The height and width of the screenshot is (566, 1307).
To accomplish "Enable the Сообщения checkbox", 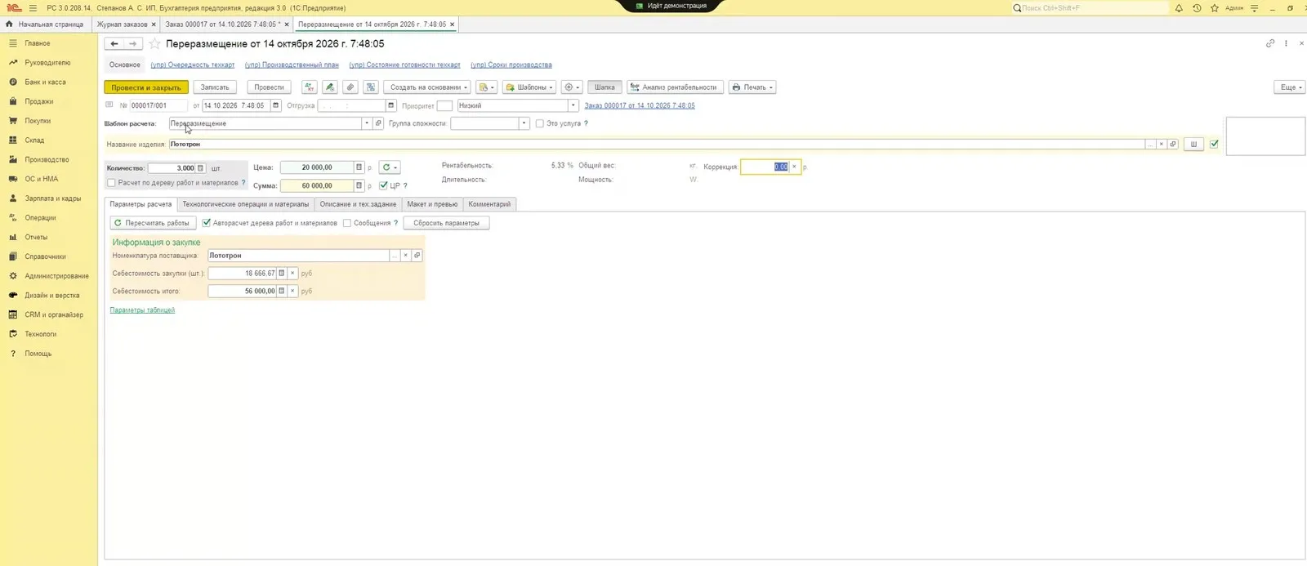I will [347, 223].
